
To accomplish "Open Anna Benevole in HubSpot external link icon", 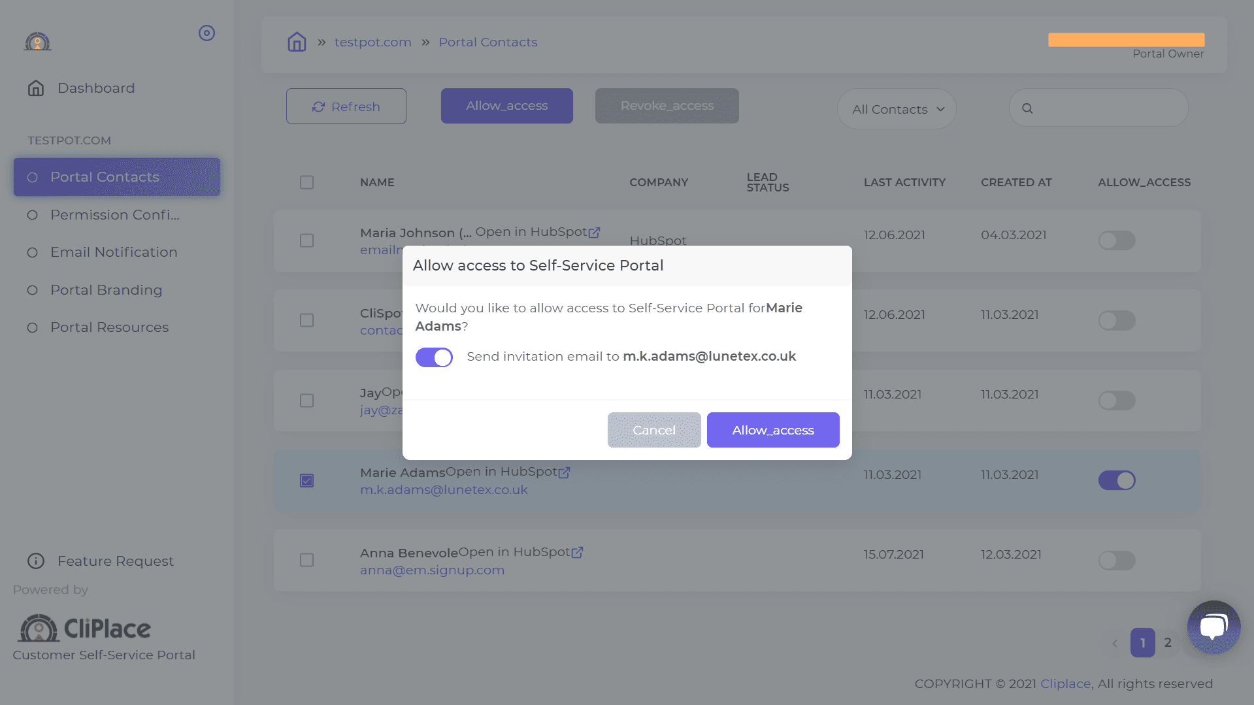I will 577,552.
